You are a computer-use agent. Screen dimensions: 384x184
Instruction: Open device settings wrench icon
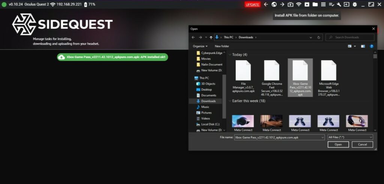click(339, 4)
